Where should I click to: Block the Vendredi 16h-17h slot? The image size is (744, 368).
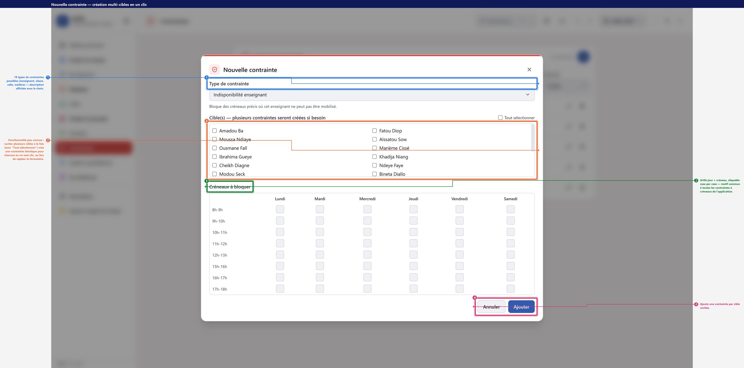point(460,278)
